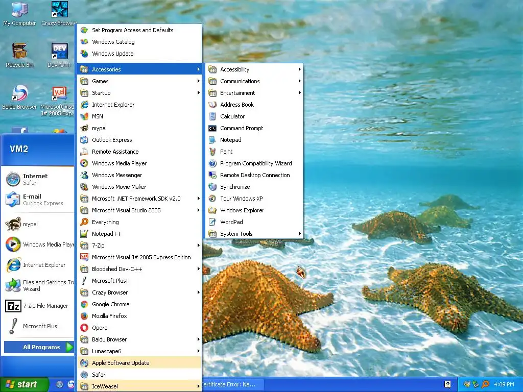Open Remote Desktop Connection icon
Image resolution: width=523 pixels, height=392 pixels.
(212, 175)
